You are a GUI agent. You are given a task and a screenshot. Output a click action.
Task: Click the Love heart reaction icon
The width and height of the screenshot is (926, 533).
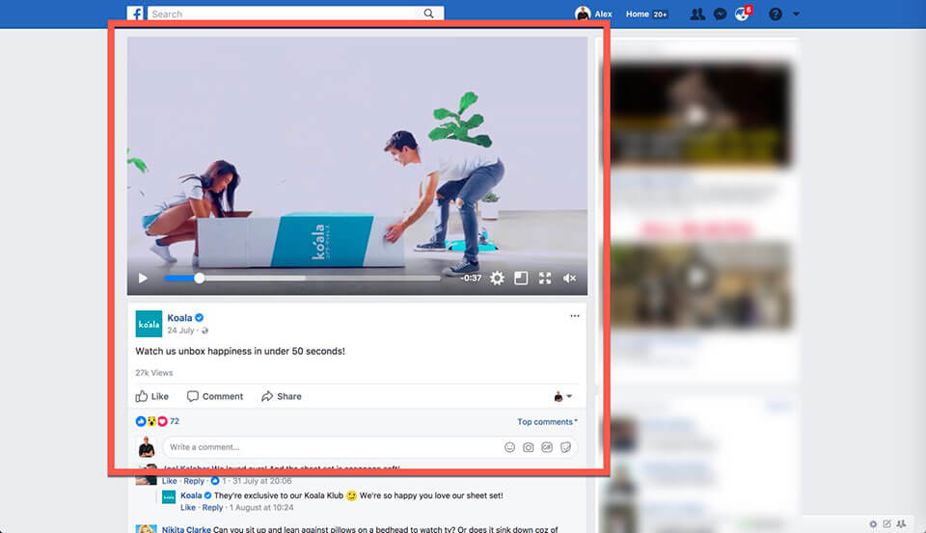click(162, 421)
